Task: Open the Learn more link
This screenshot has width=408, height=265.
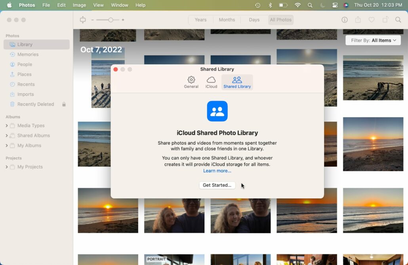Action: point(217,171)
